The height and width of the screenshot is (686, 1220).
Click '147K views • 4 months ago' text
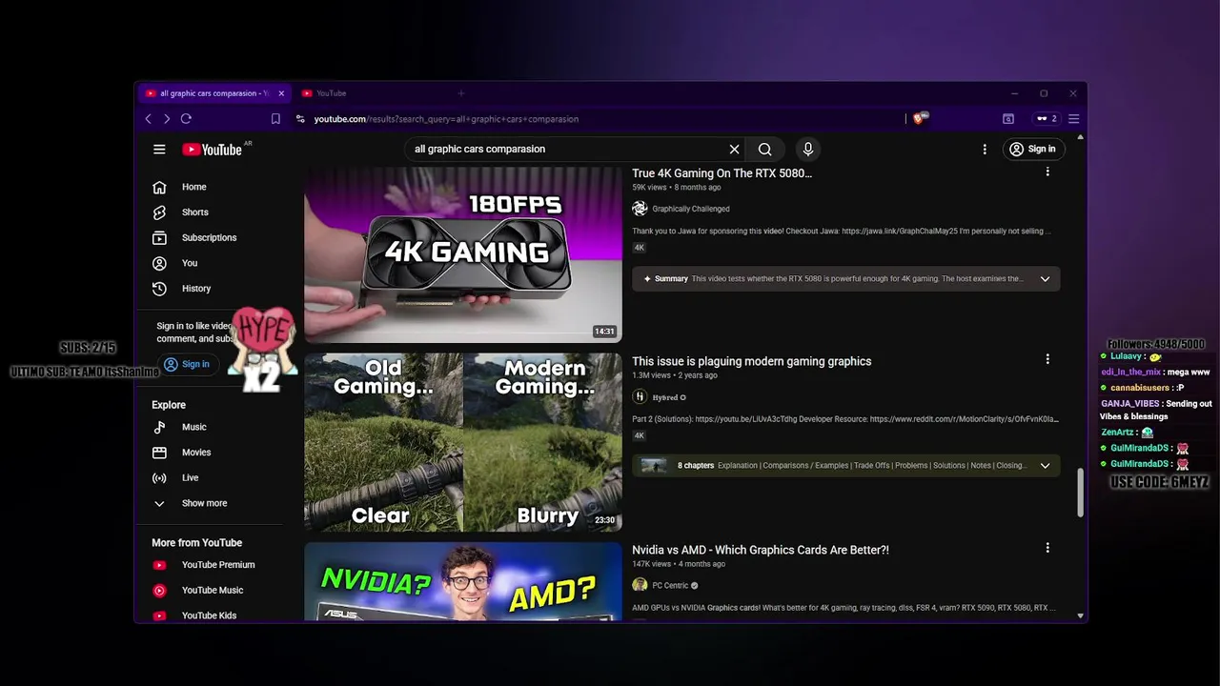pos(679,564)
